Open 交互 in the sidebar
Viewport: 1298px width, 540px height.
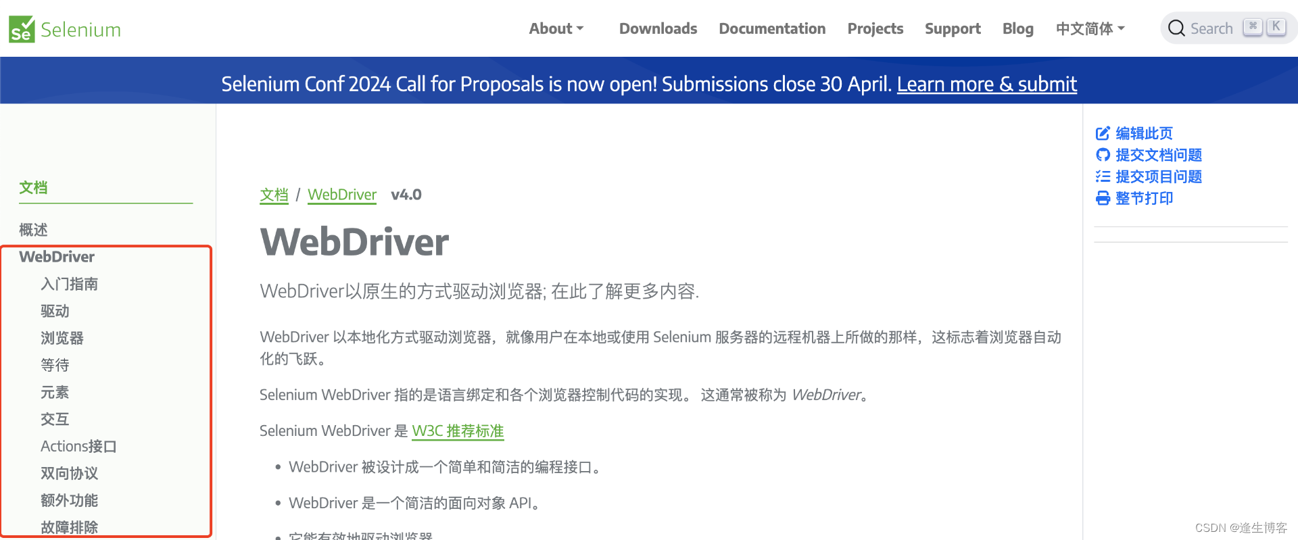(55, 419)
